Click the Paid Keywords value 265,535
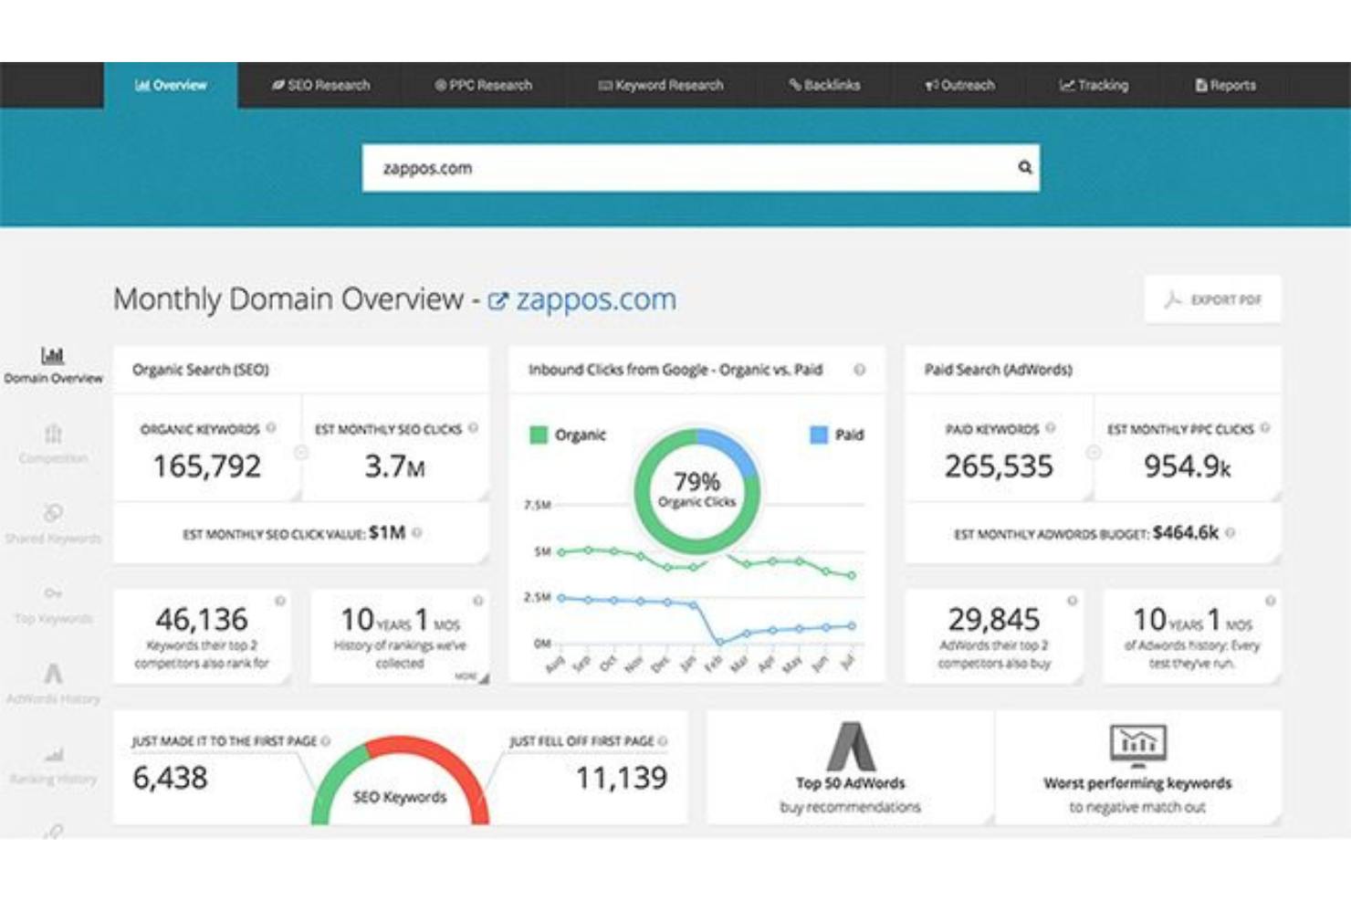 (999, 466)
